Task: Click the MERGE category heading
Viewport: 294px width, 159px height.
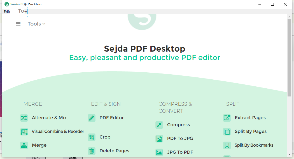Action: tap(33, 104)
